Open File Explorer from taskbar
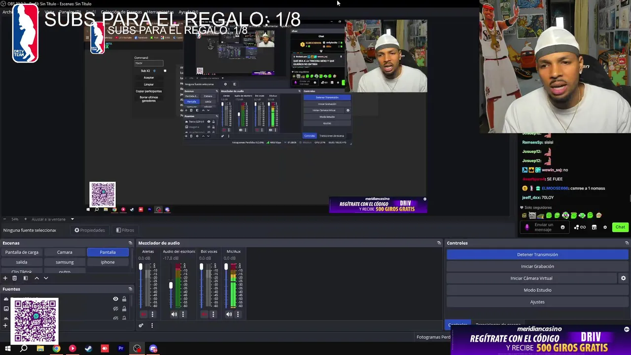Image resolution: width=631 pixels, height=355 pixels. [x=40, y=349]
